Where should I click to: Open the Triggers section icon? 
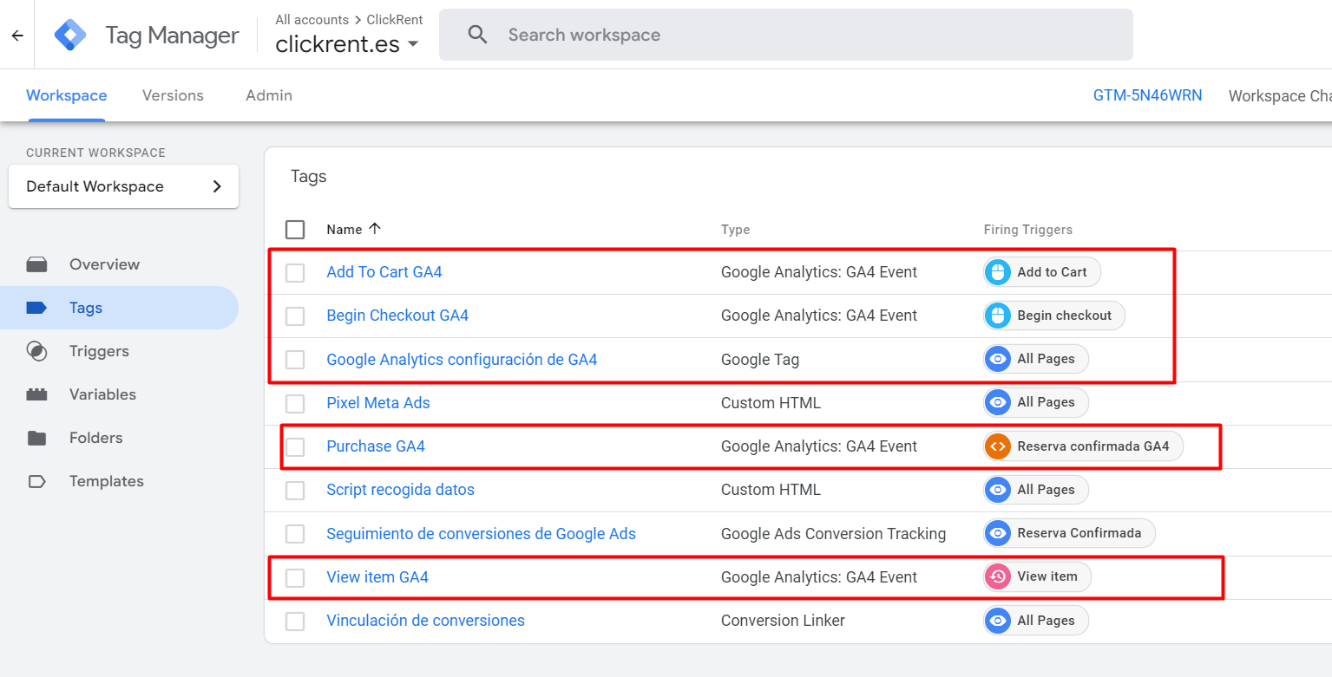pyautogui.click(x=36, y=351)
